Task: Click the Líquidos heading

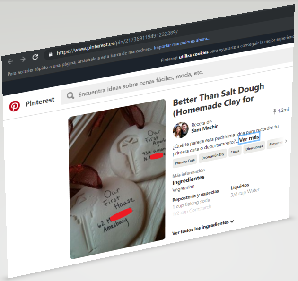Action: click(240, 187)
